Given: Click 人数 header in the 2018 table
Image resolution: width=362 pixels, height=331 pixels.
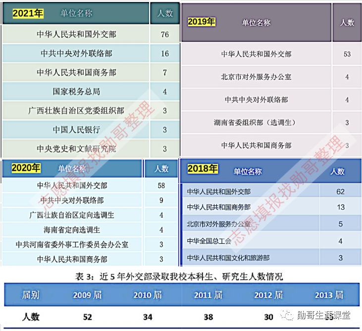Looking at the screenshot, I should pos(337,171).
